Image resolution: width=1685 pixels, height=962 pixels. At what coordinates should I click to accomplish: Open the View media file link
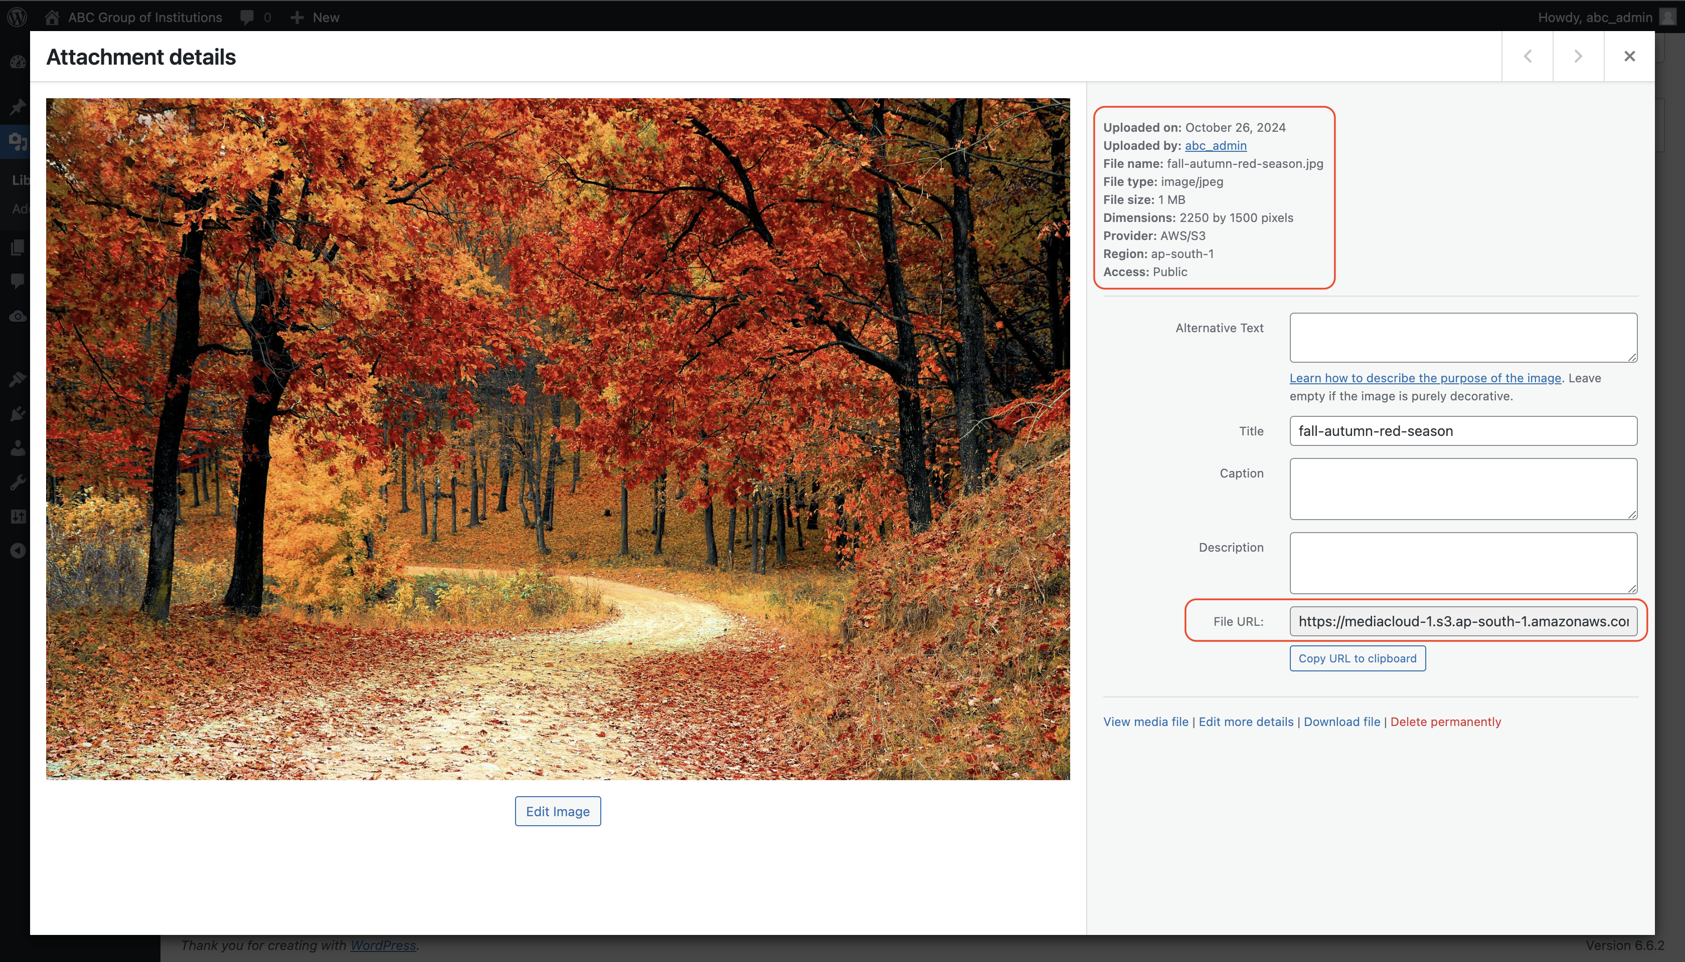point(1145,722)
